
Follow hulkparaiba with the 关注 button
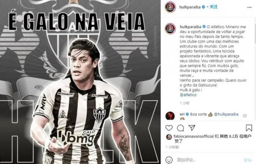click(214, 7)
